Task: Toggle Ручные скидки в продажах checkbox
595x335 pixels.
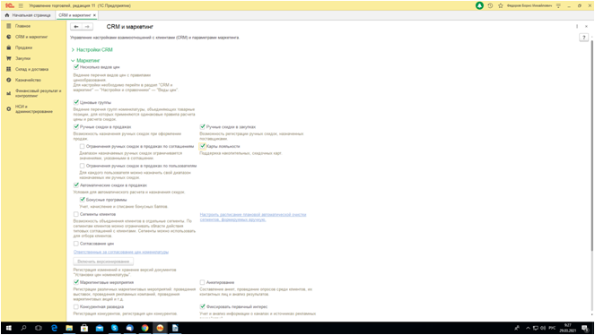Action: [76, 127]
